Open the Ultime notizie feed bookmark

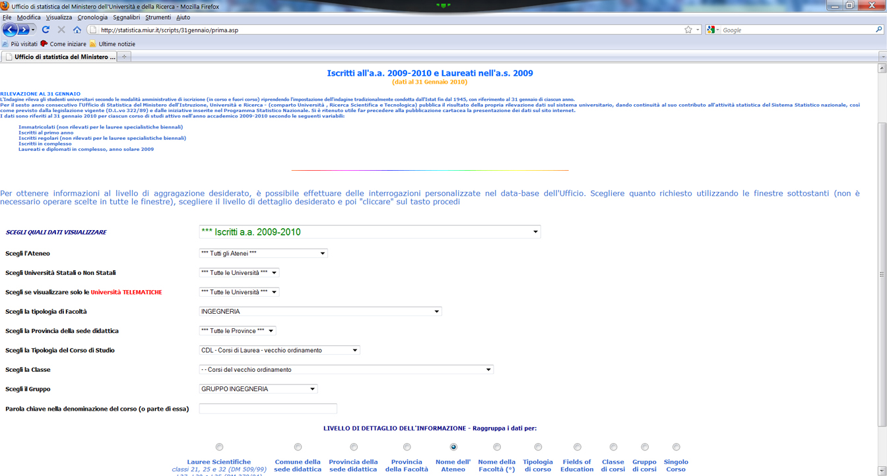[x=112, y=44]
